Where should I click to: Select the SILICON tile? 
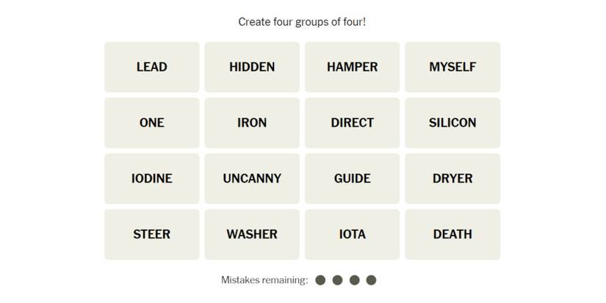tap(452, 123)
